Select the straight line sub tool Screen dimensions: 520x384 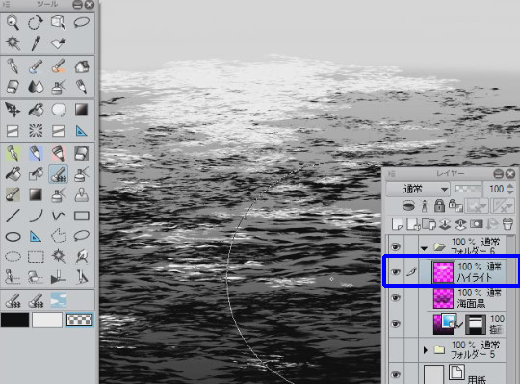pos(13,216)
